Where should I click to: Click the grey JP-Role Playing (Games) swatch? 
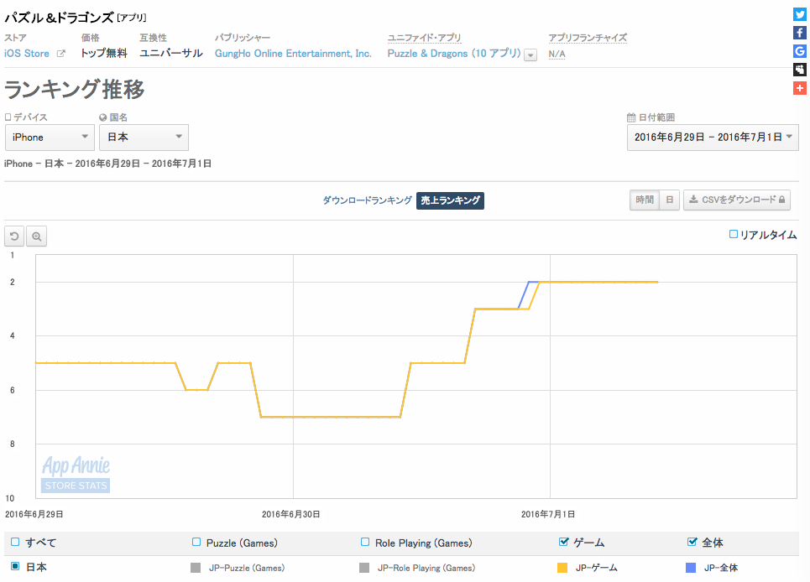[364, 568]
